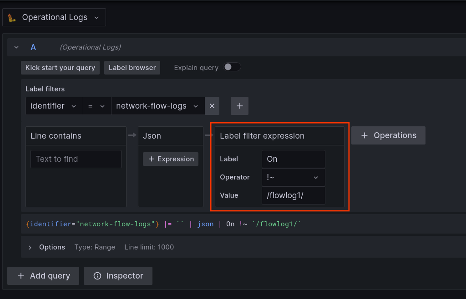The image size is (466, 299).
Task: Open the Label browser
Action: 132,67
